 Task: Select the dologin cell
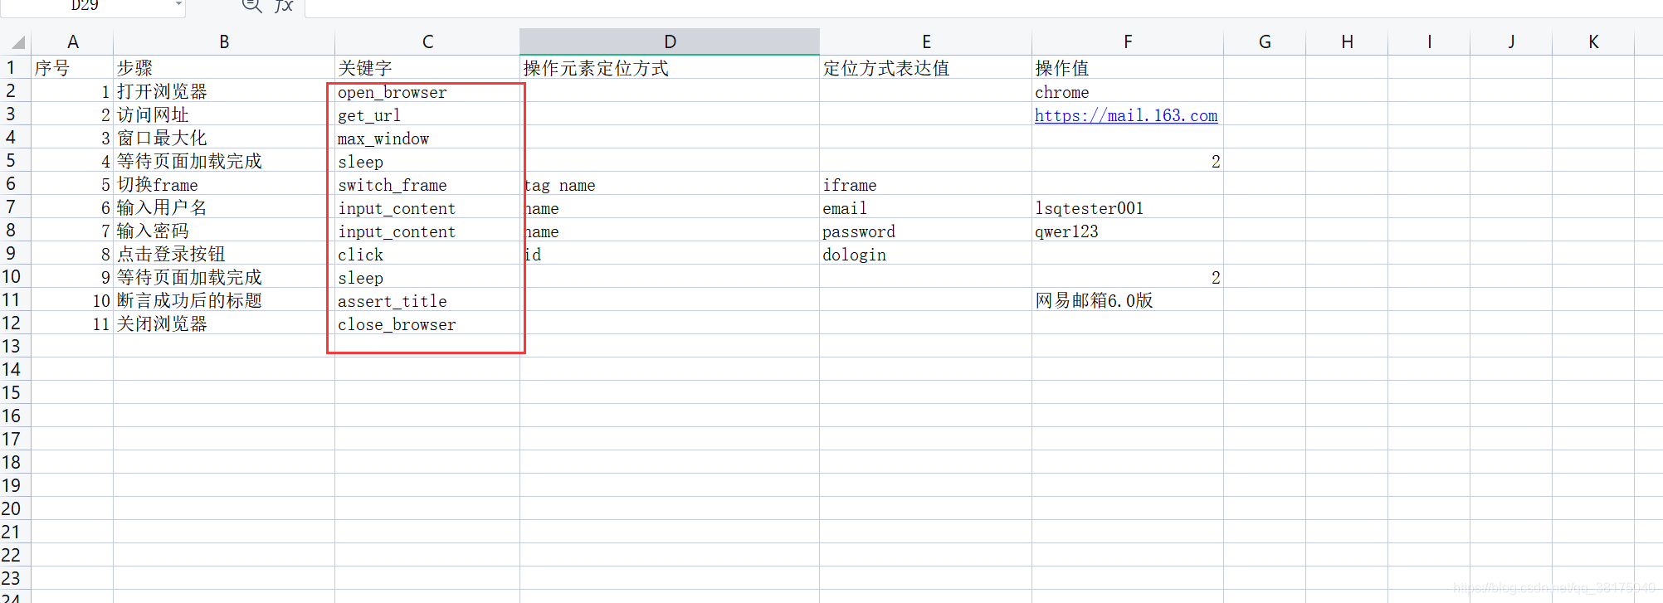[x=926, y=254]
